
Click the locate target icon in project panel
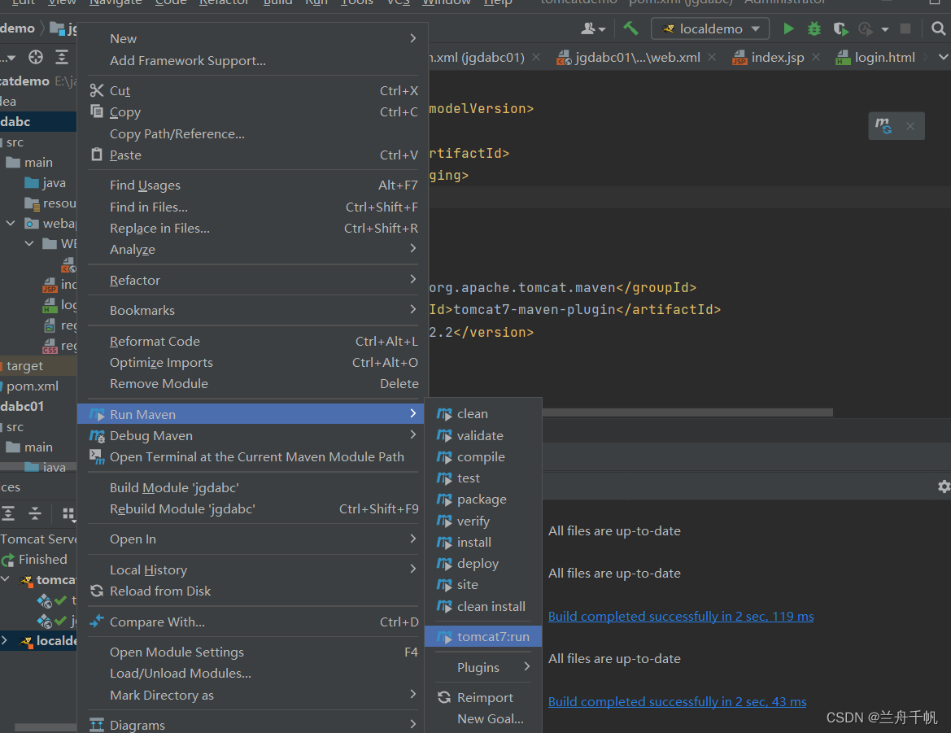36,57
